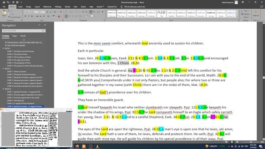Sort the selected paragraphs
Image resolution: width=265 pixels, height=149 pixels.
pyautogui.click(x=99, y=12)
